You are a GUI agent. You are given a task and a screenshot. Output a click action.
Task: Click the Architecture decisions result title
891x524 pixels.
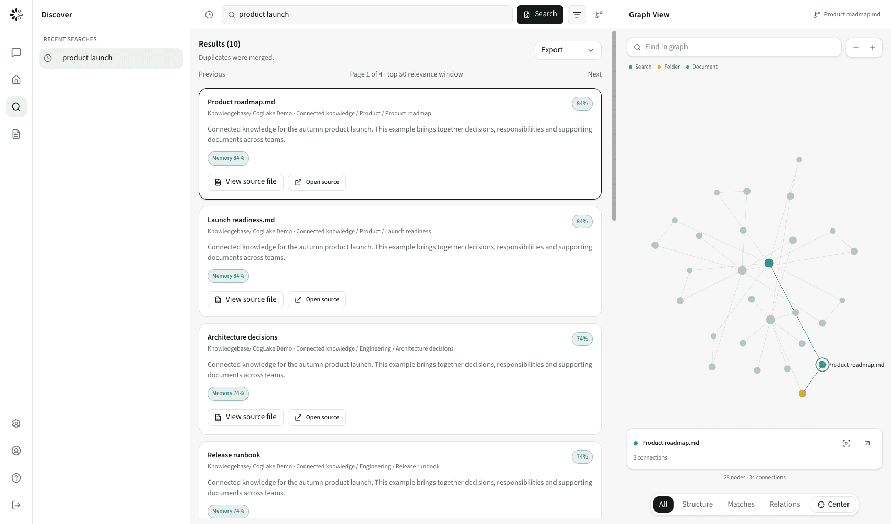point(243,337)
